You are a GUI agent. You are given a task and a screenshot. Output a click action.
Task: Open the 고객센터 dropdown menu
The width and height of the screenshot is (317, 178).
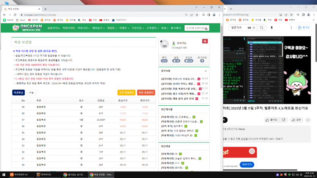pyautogui.click(x=153, y=28)
